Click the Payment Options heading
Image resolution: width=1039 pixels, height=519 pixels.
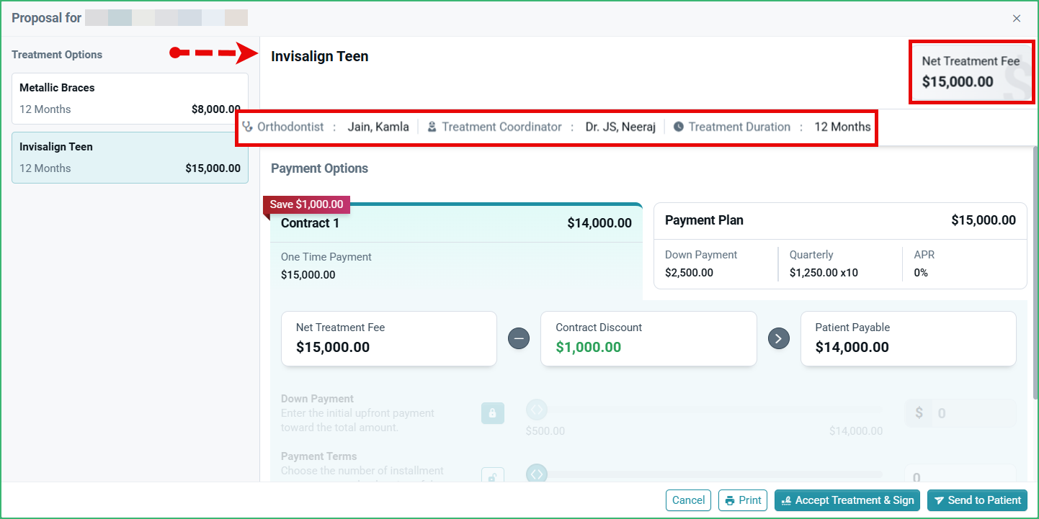pyautogui.click(x=319, y=168)
